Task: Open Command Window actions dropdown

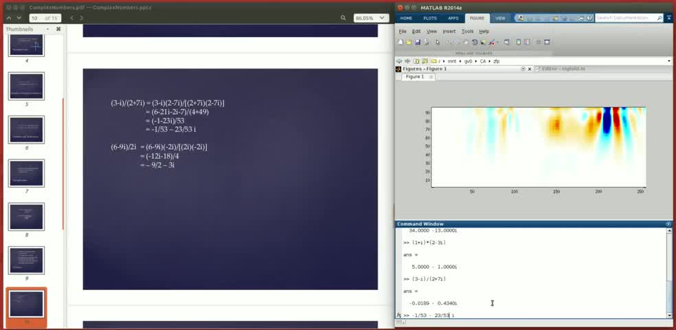Action: coord(668,224)
